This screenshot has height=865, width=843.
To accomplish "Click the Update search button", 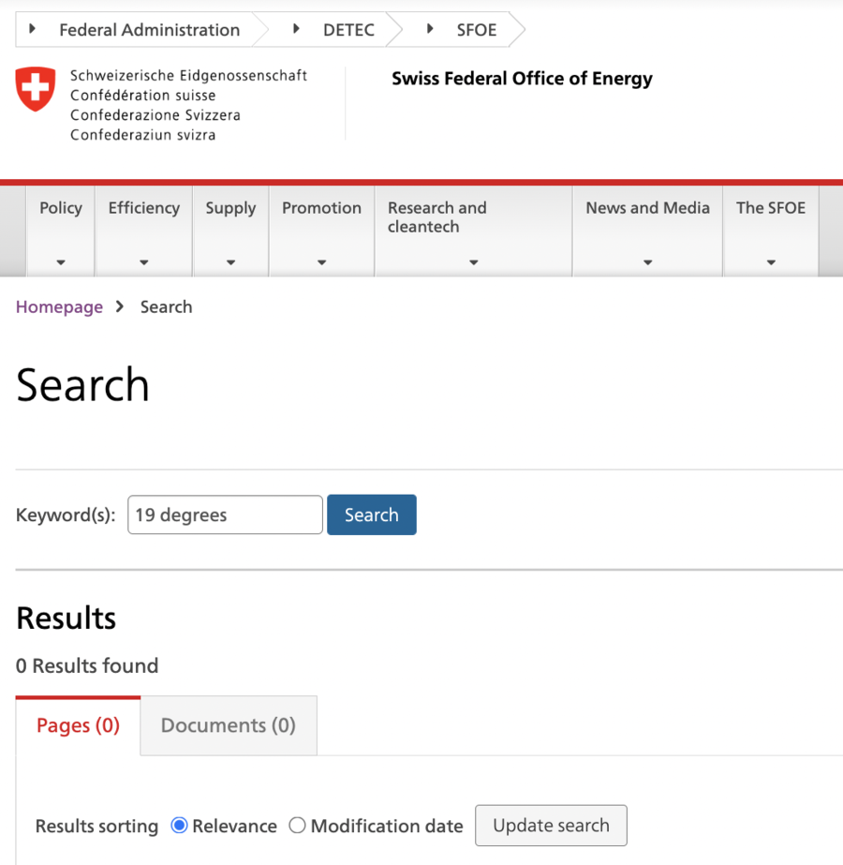I will tap(551, 826).
